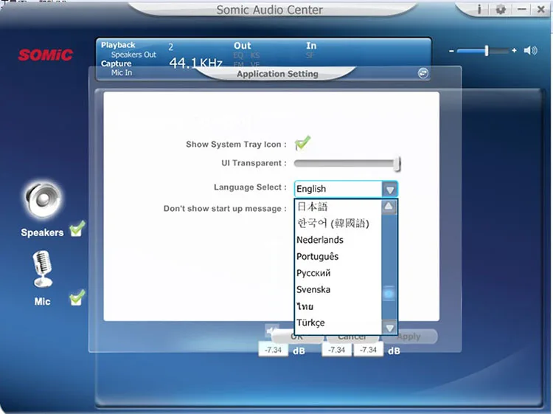553x414 pixels.
Task: Close the Somic Audio Center window
Action: click(540, 9)
